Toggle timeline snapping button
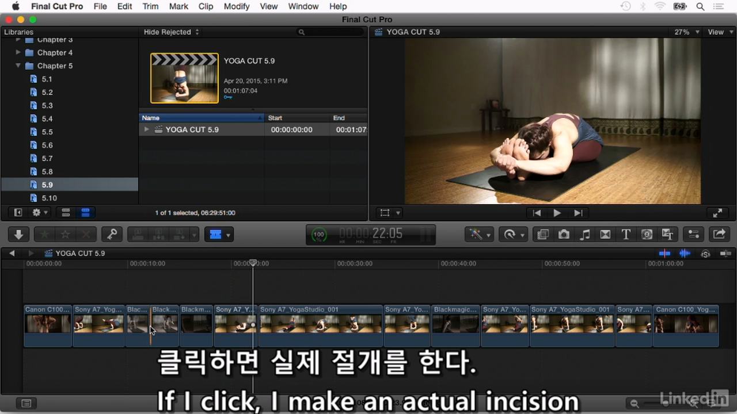737x414 pixels. (x=725, y=253)
